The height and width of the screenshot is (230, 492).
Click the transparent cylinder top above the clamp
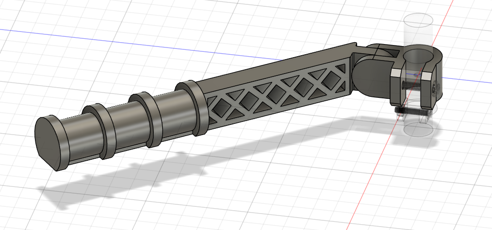click(418, 20)
